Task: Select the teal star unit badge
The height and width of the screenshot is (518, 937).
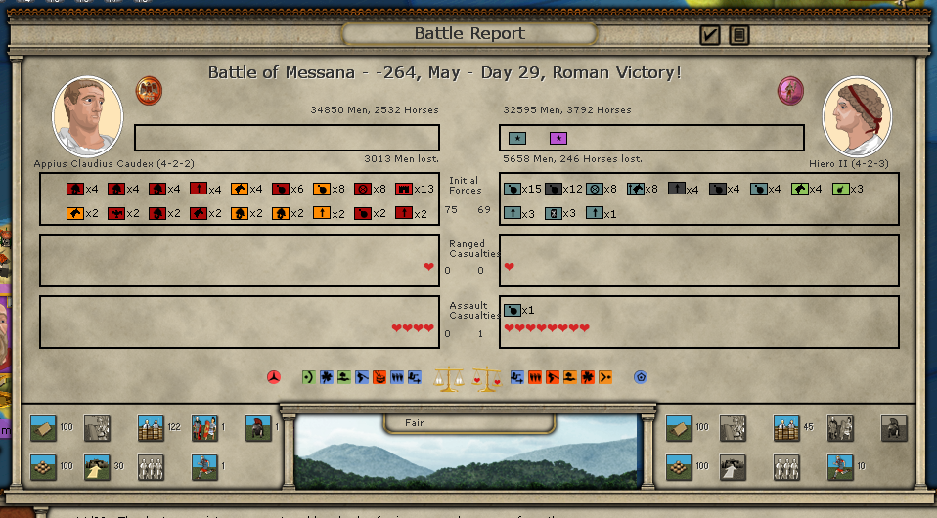Action: [x=516, y=138]
